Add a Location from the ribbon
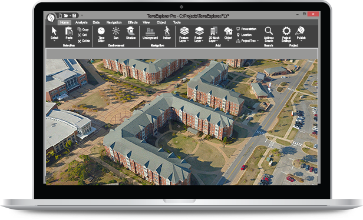This screenshot has width=363, height=220. point(244,35)
